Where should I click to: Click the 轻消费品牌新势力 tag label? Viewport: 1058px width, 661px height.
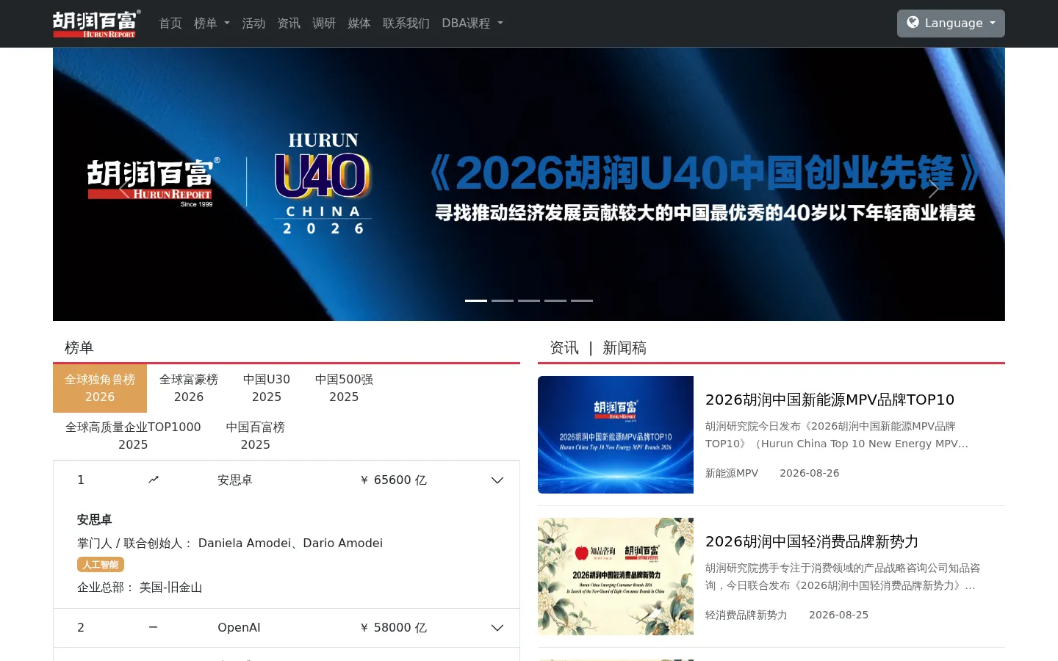746,615
